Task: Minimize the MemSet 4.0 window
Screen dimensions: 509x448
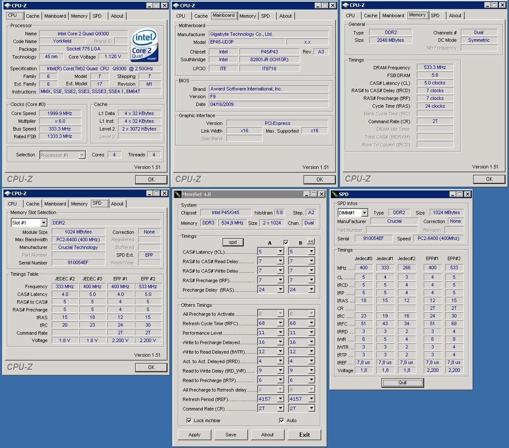Action: click(x=307, y=194)
